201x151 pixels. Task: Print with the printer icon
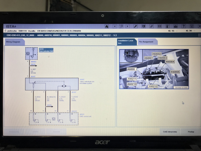pyautogui.click(x=175, y=26)
